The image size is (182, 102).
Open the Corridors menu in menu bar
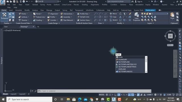coord(114,5)
